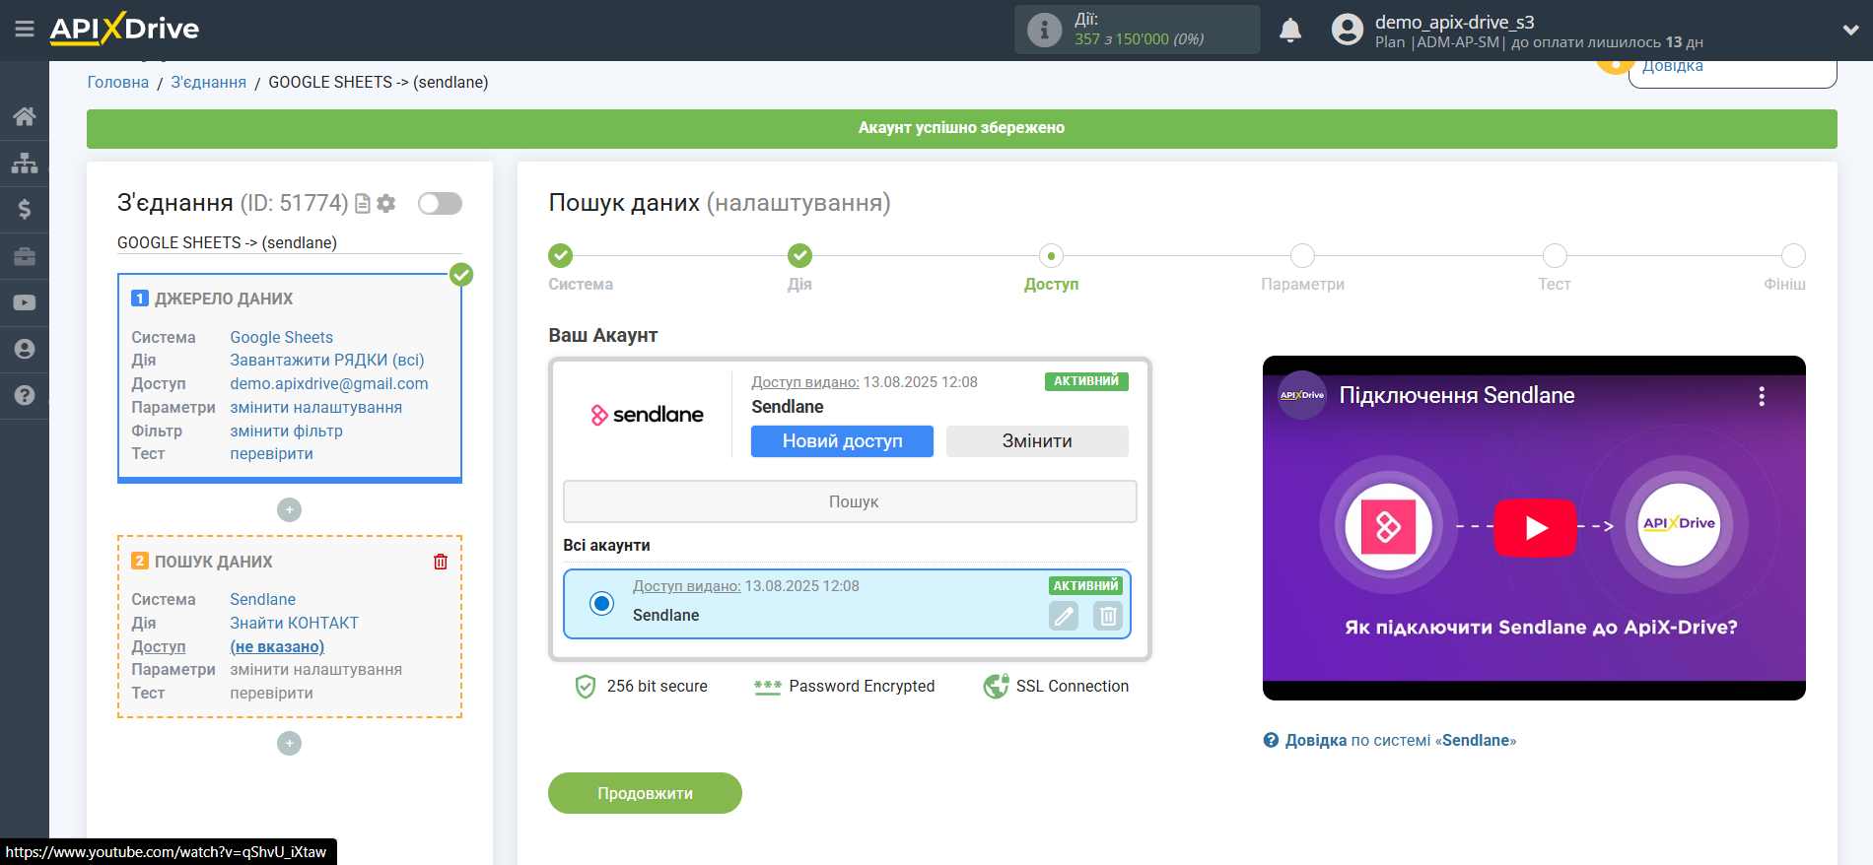Focus the Пошук account search field
Viewport: 1873px width, 865px height.
click(850, 501)
